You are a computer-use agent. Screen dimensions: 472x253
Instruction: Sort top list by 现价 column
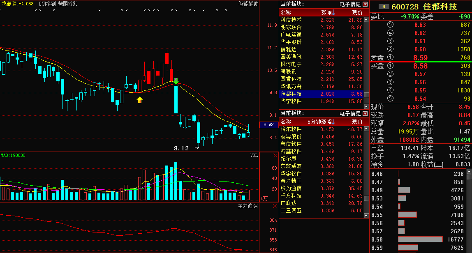(x=357, y=12)
